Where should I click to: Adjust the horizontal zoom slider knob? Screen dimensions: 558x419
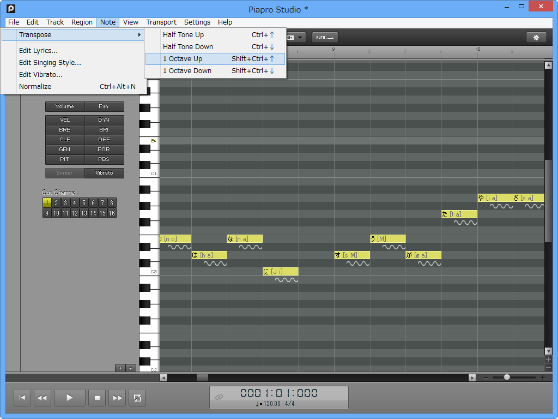click(507, 378)
